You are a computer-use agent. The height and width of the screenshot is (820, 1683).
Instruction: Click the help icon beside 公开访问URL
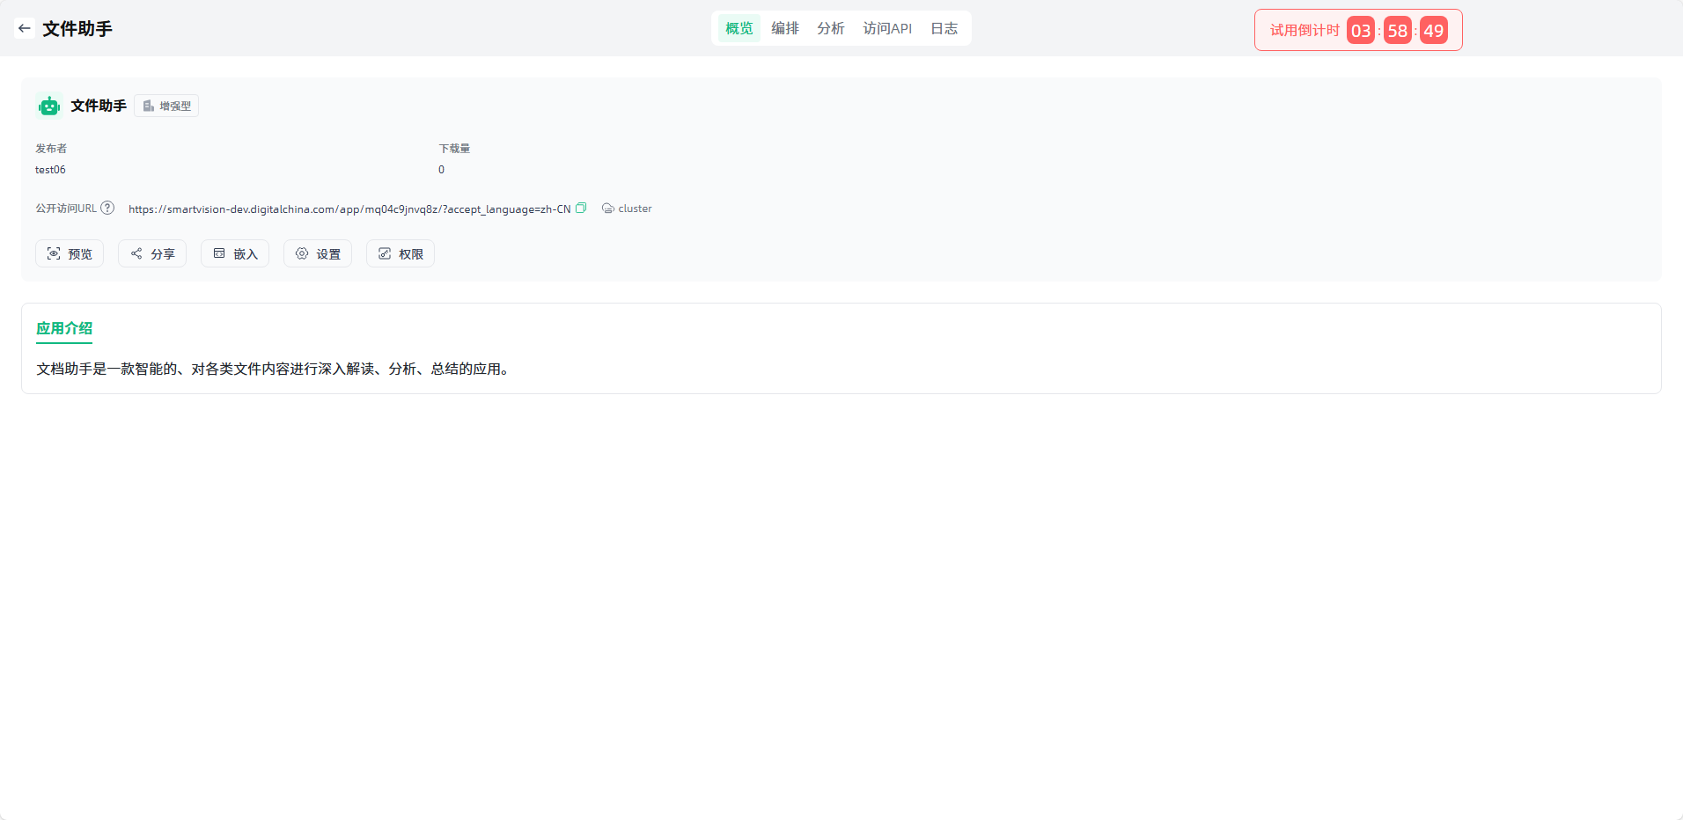pyautogui.click(x=107, y=209)
